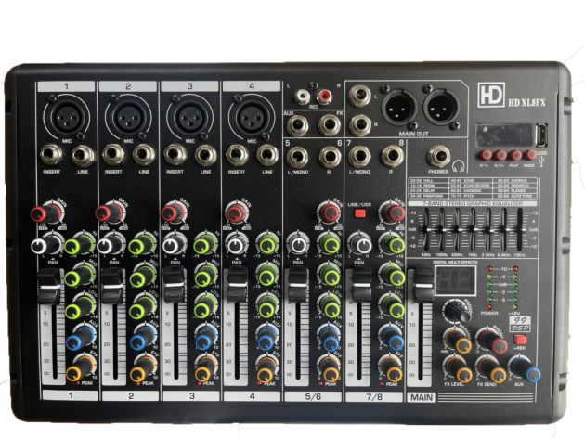Adjust channel 7/8 red GAIN knob
Image resolution: width=585 pixels, height=438 pixels.
pyautogui.click(x=392, y=213)
